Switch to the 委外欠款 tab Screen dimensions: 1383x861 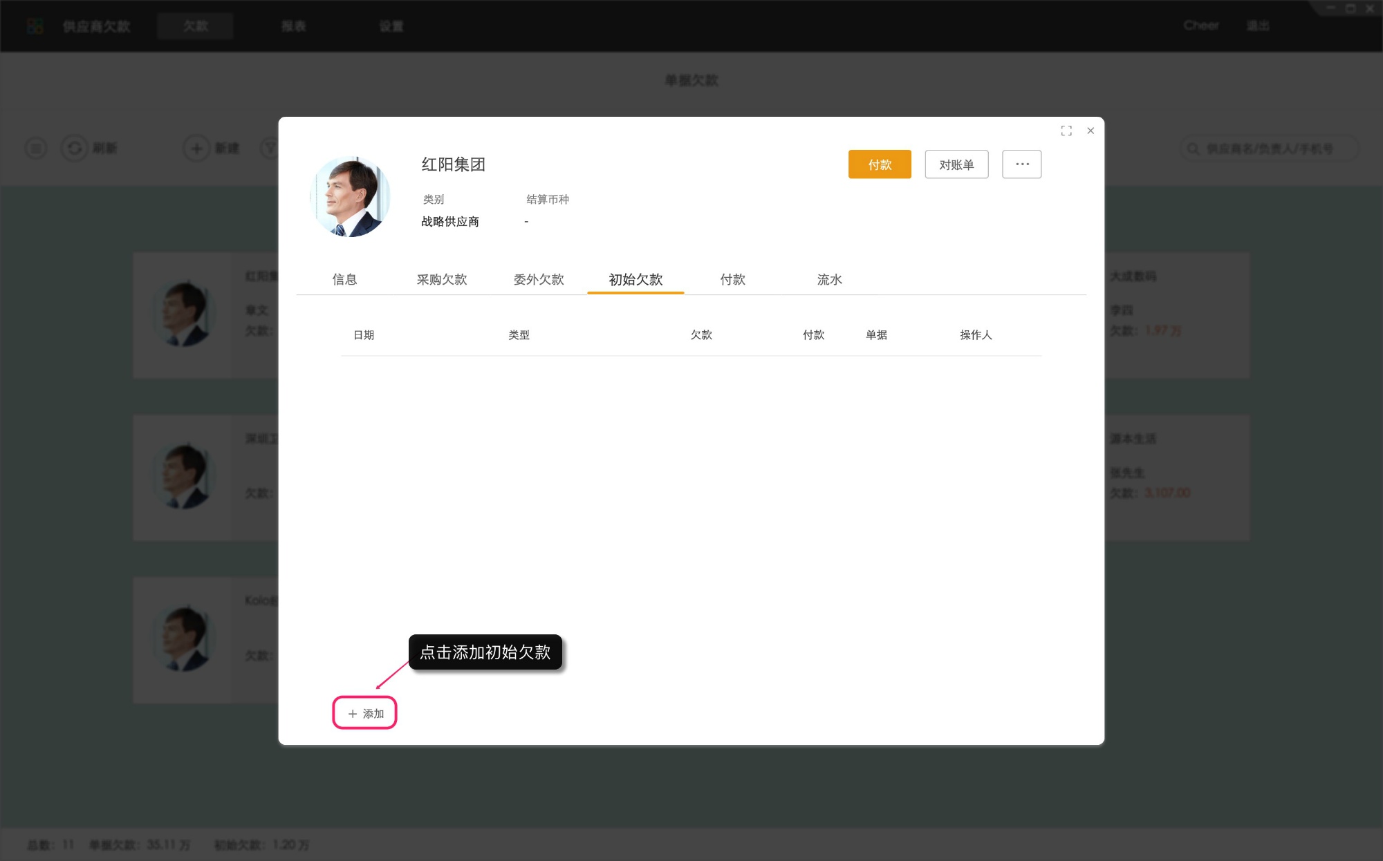pyautogui.click(x=539, y=279)
